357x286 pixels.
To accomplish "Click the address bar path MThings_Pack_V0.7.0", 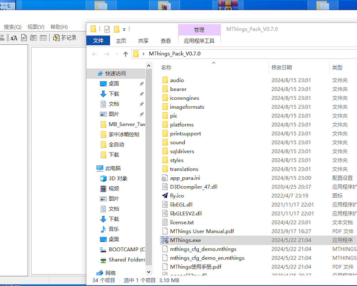I will pyautogui.click(x=175, y=54).
